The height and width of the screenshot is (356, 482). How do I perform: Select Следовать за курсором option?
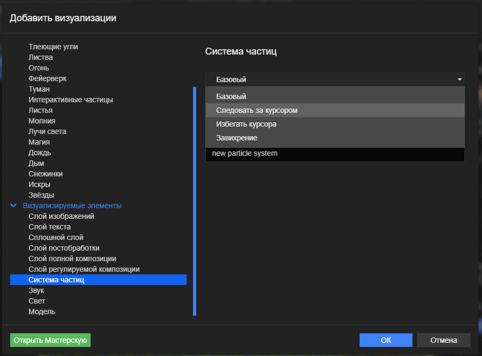click(x=257, y=110)
